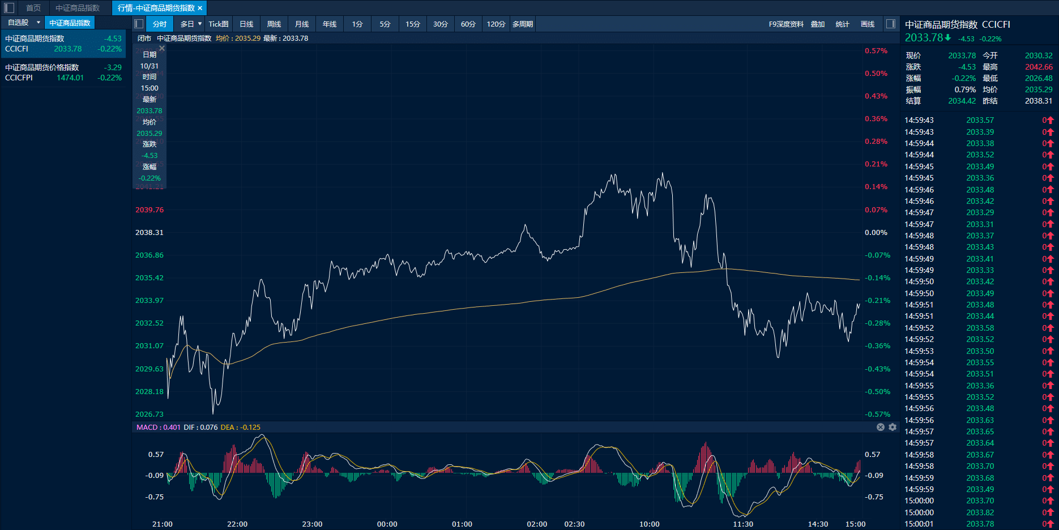Close the floating date info box
1059x530 pixels.
click(x=162, y=49)
